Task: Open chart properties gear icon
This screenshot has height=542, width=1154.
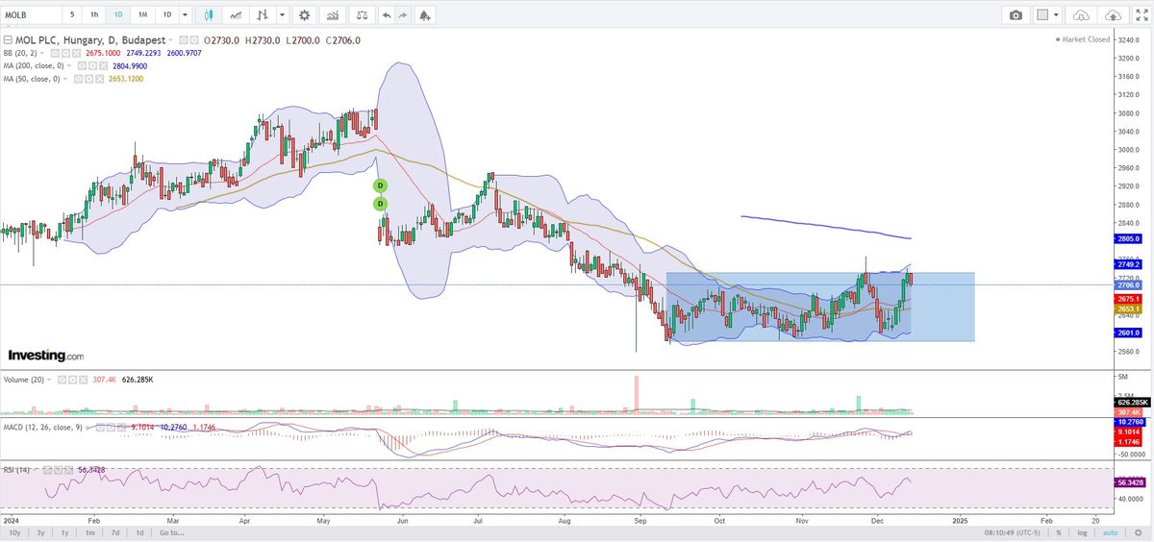Action: point(305,15)
